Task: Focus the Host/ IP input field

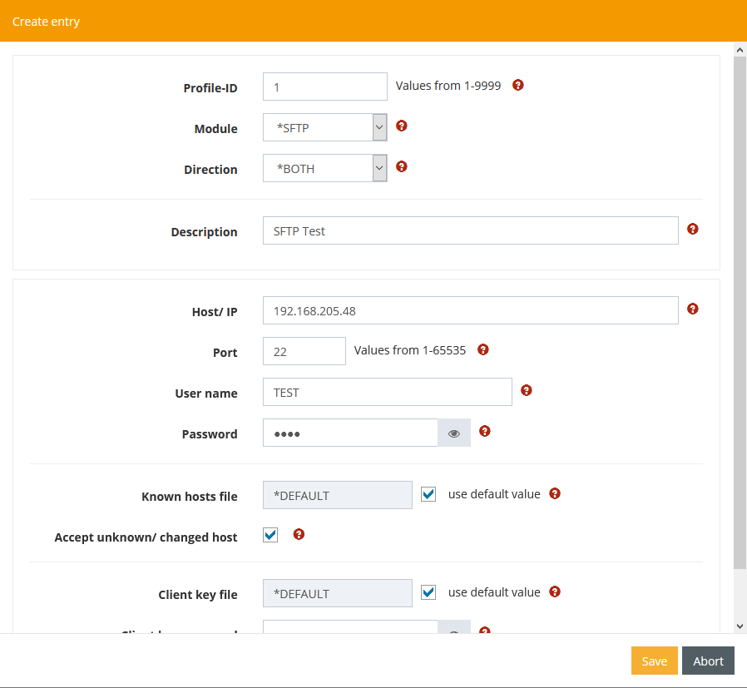Action: pyautogui.click(x=470, y=310)
